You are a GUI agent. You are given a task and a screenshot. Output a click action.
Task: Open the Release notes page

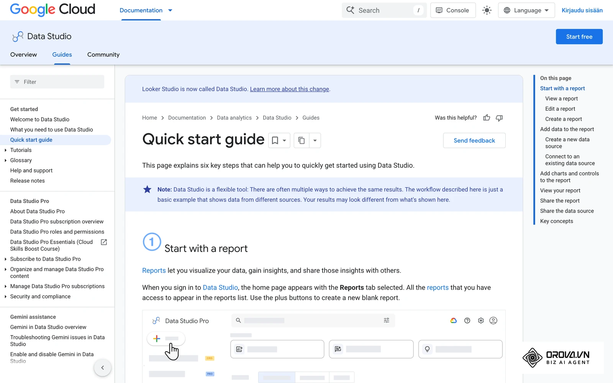coord(28,181)
